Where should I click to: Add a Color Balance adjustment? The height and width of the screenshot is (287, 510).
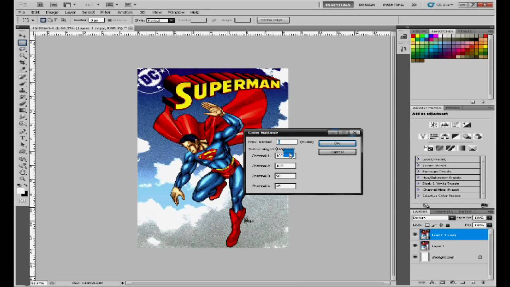coord(445,136)
